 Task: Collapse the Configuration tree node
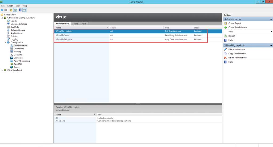tap(5, 42)
